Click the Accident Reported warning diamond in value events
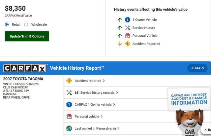211x136 pixels. 128,44
